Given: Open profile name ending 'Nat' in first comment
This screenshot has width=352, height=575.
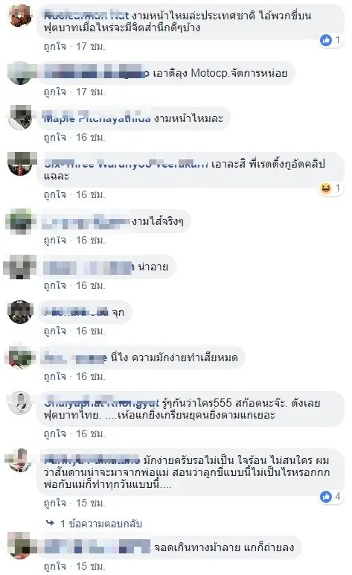Looking at the screenshot, I should [86, 16].
